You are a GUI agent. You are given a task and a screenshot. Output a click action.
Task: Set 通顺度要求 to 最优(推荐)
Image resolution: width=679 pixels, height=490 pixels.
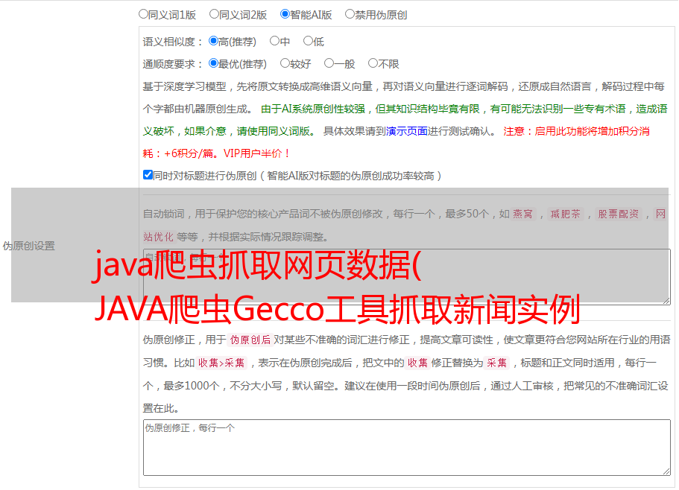coord(213,63)
